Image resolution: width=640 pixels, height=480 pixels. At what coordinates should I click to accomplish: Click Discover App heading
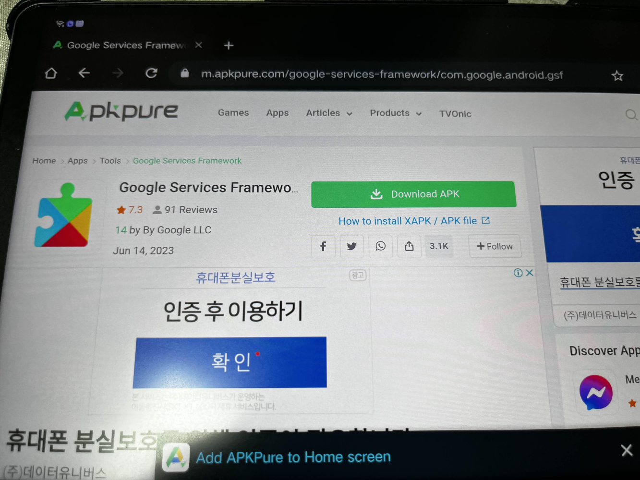tap(604, 351)
